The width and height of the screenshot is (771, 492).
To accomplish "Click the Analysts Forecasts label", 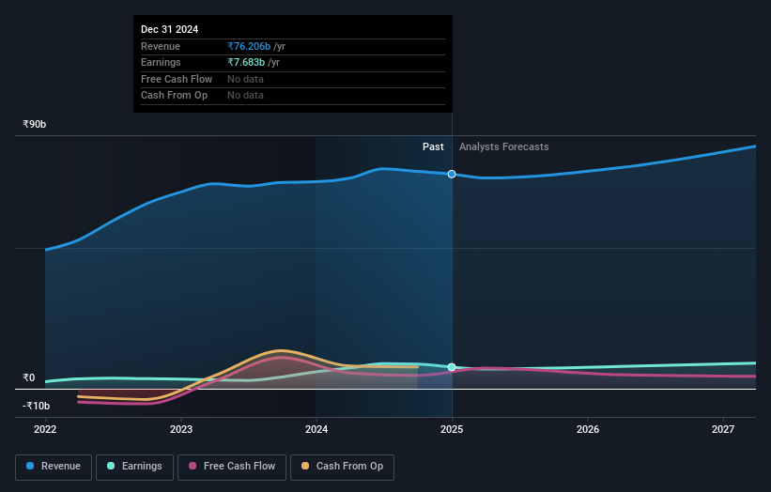I will [x=504, y=147].
